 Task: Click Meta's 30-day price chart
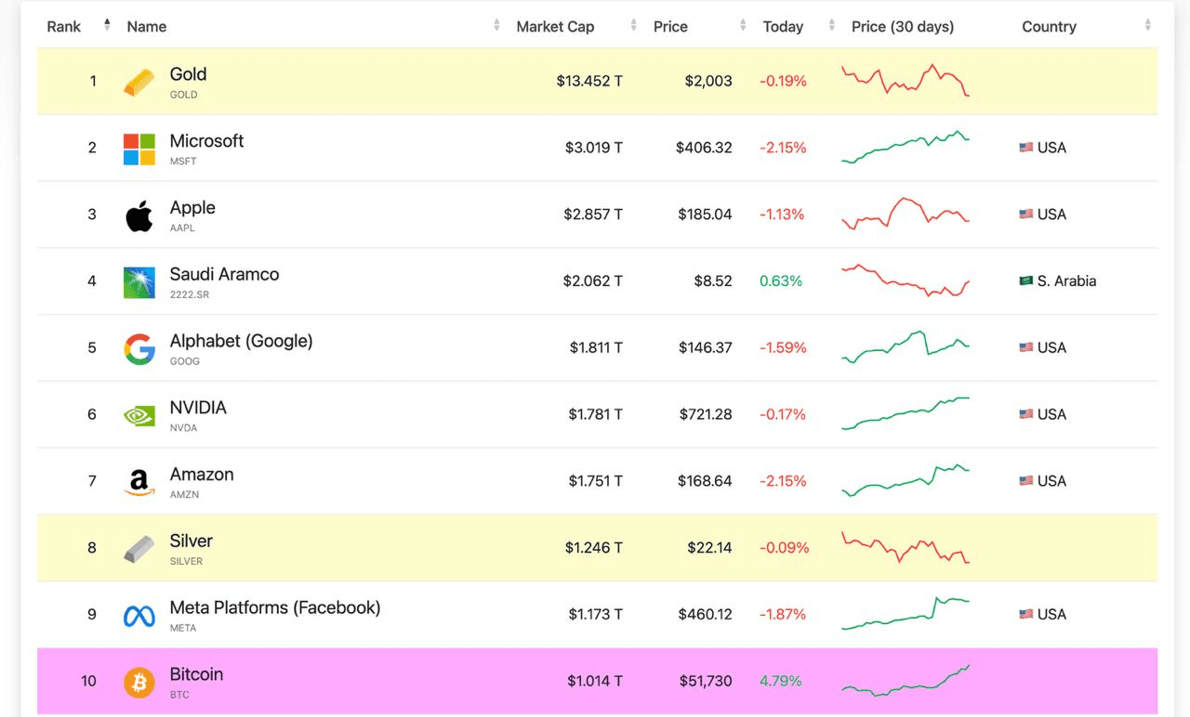(906, 614)
